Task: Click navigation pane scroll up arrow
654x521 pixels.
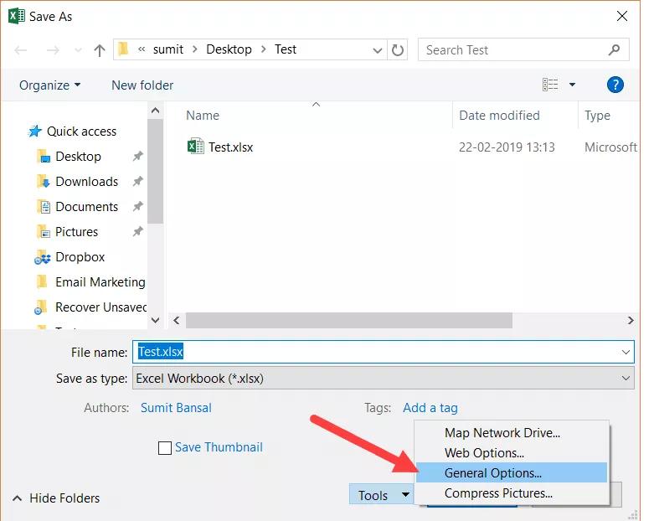Action: [x=155, y=111]
